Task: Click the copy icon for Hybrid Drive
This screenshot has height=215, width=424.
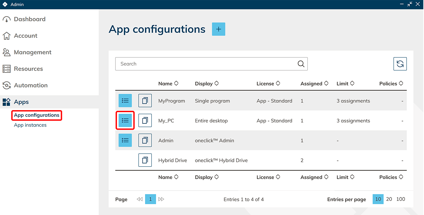Action: (145, 160)
